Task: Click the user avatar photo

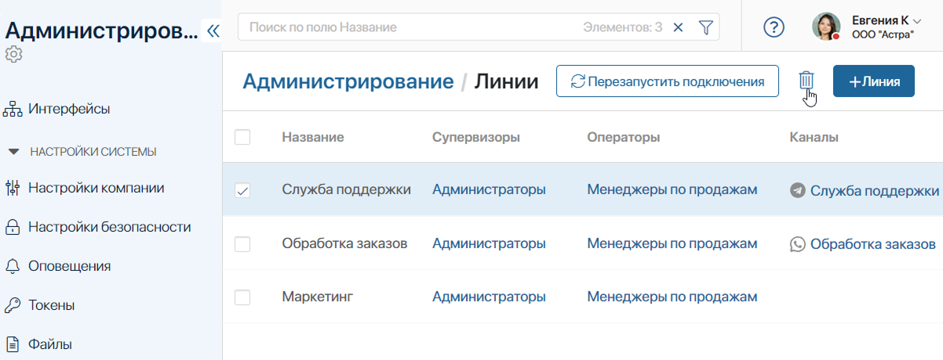Action: click(x=825, y=27)
